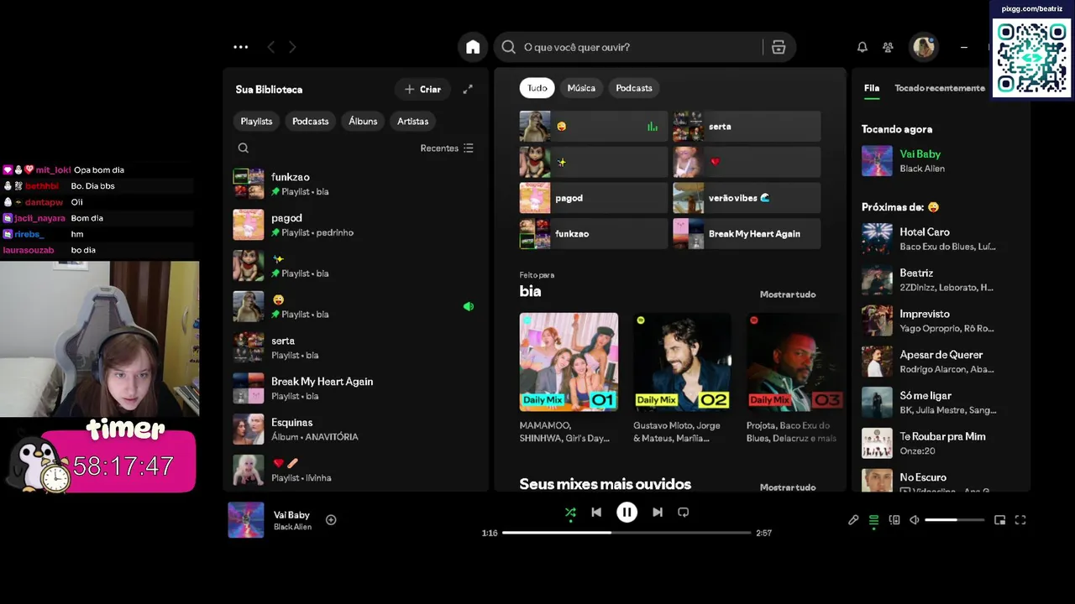
Task: Open the heart playlist by livinha
Action: pos(354,471)
